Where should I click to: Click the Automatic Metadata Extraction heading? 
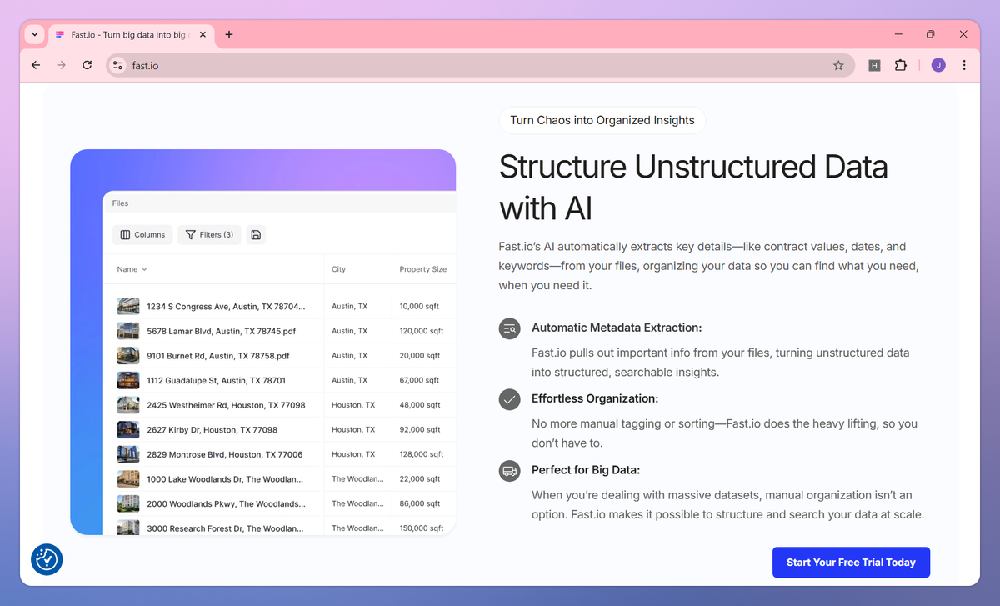coord(617,328)
